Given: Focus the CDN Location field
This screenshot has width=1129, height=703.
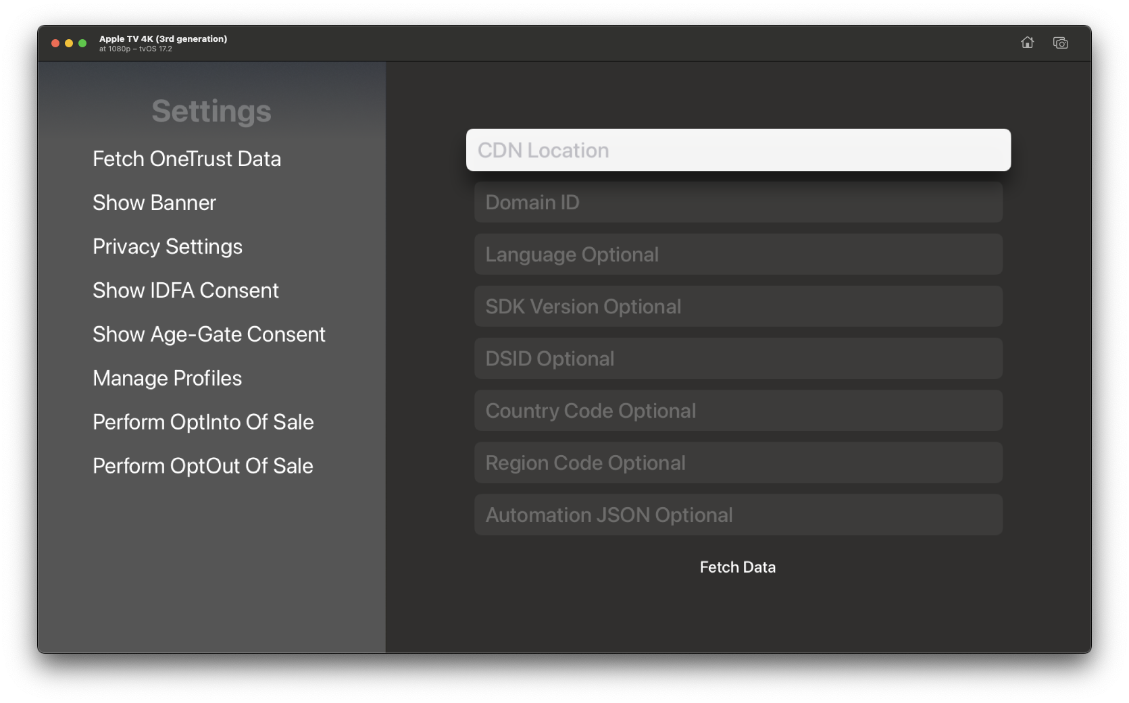Looking at the screenshot, I should coord(738,150).
